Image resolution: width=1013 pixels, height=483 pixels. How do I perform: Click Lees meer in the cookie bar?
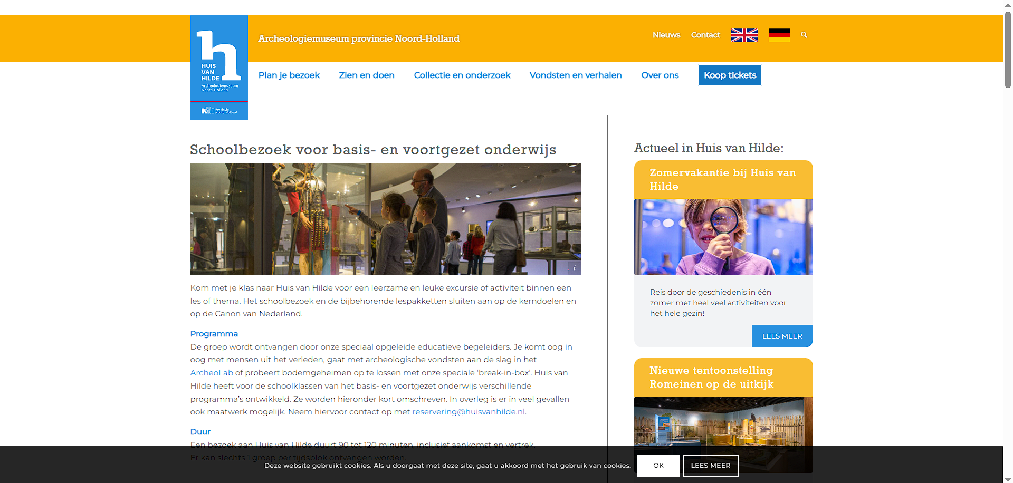click(x=710, y=466)
